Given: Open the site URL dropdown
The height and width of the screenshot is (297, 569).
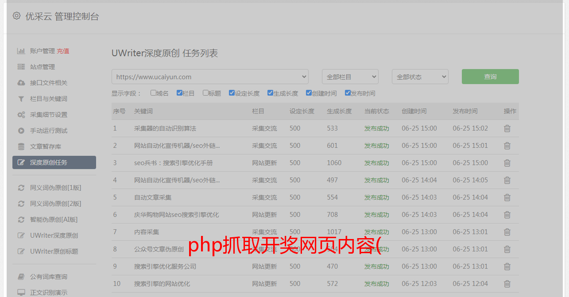Looking at the screenshot, I should (210, 77).
